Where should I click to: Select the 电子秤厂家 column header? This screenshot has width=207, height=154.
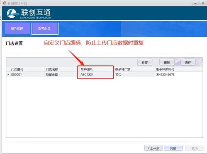(134, 69)
